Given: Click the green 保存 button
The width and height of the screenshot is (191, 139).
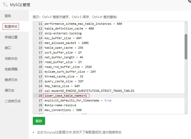Looking at the screenshot, I should 39,121.
